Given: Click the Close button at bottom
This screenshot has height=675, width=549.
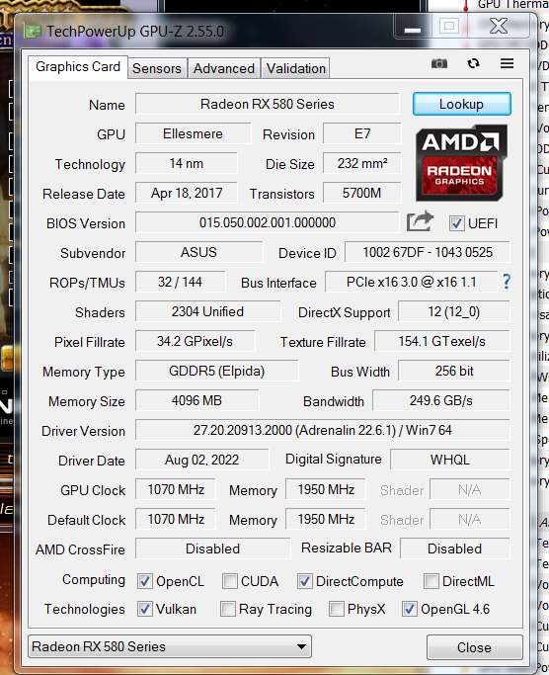Looking at the screenshot, I should [x=475, y=647].
